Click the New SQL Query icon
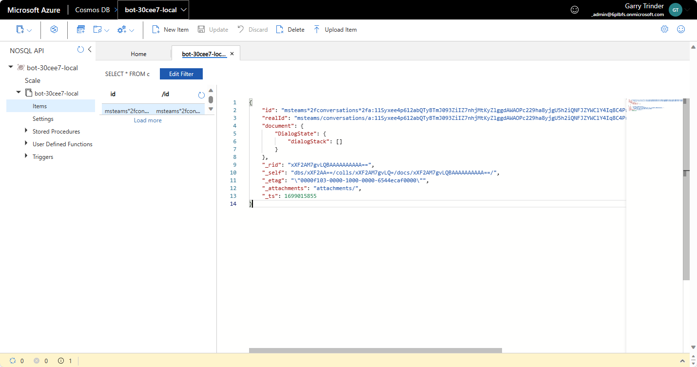The height and width of the screenshot is (367, 697). [81, 30]
